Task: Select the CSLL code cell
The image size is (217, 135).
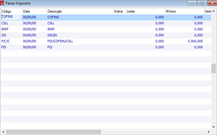Action: (11, 23)
